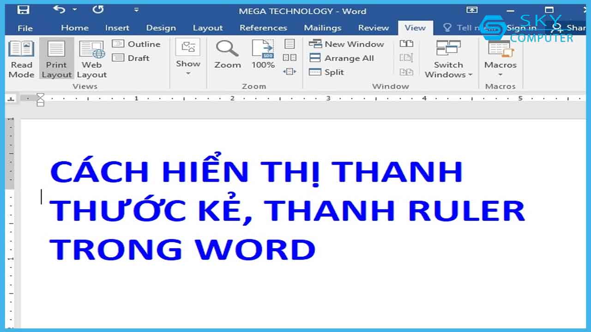This screenshot has width=591, height=332.
Task: Choose Outline view
Action: (x=137, y=44)
